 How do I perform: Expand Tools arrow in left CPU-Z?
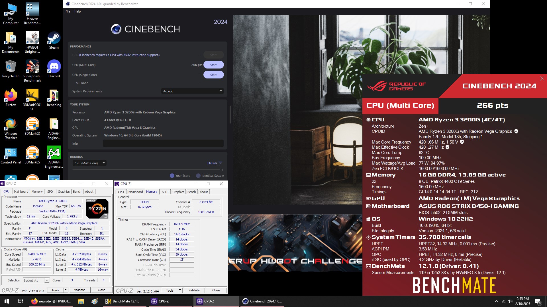[66, 290]
